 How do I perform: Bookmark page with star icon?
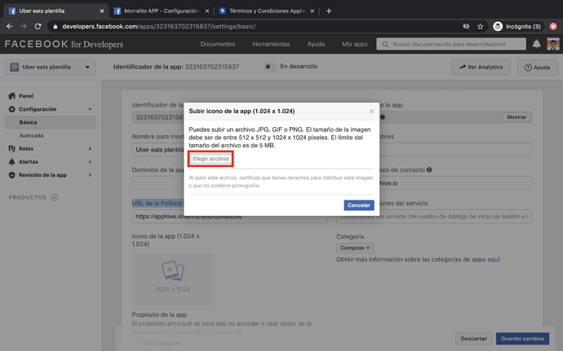click(x=481, y=26)
